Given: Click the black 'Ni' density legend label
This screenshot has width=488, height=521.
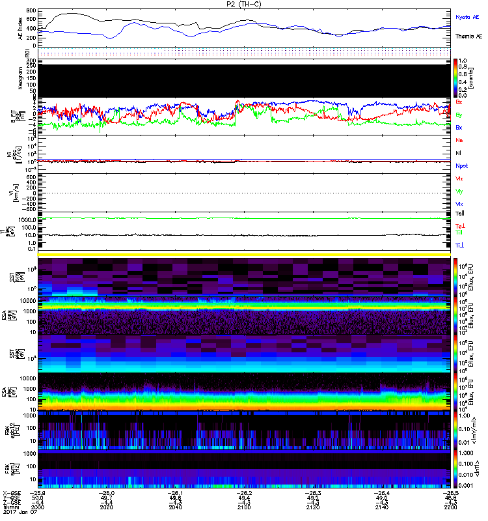Looking at the screenshot, I should (458, 153).
